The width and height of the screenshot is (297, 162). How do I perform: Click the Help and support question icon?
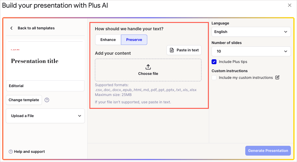(11, 152)
